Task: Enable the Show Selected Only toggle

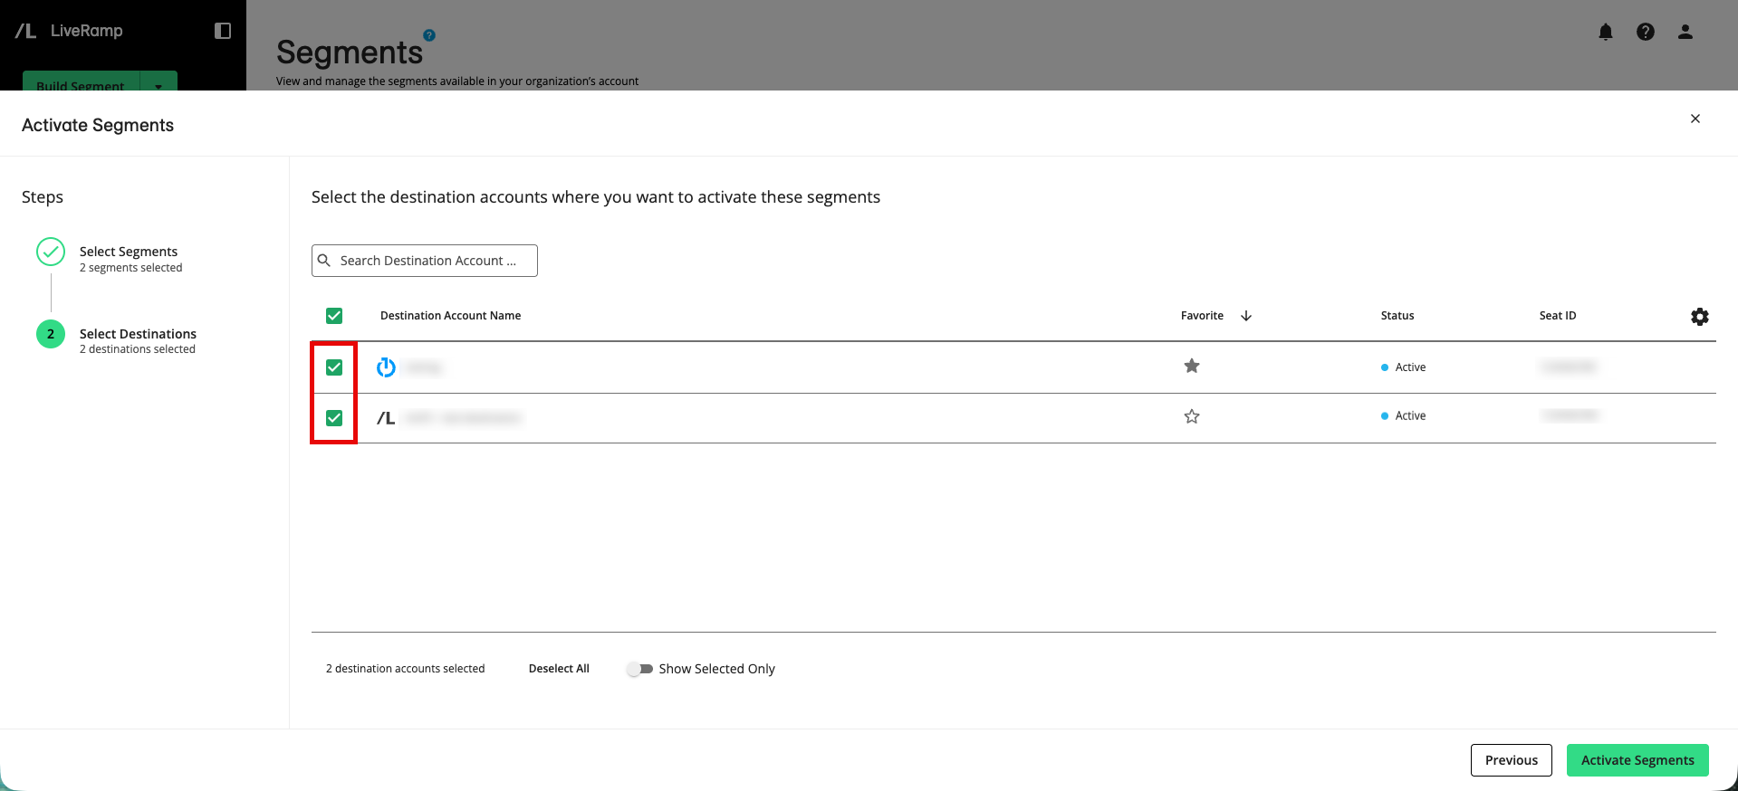Action: [x=639, y=669]
